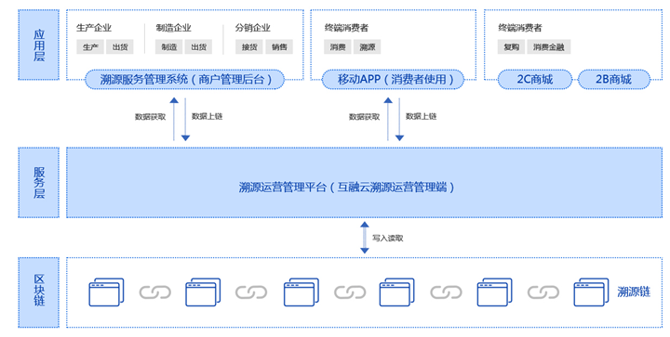670x337 pixels.
Task: Open the 2B商城 pill
Action: (614, 79)
